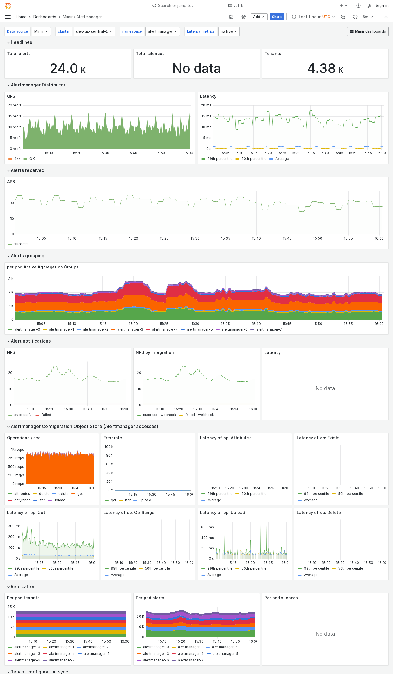The height and width of the screenshot is (674, 393).
Task: Collapse the Replication row
Action: (x=21, y=586)
